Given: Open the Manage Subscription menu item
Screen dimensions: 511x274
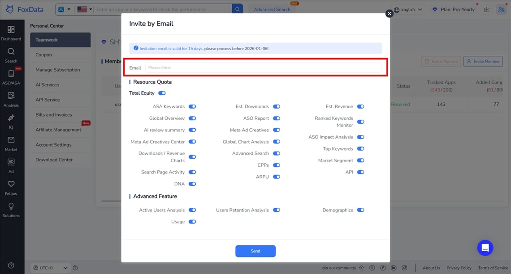Looking at the screenshot, I should pos(57,70).
